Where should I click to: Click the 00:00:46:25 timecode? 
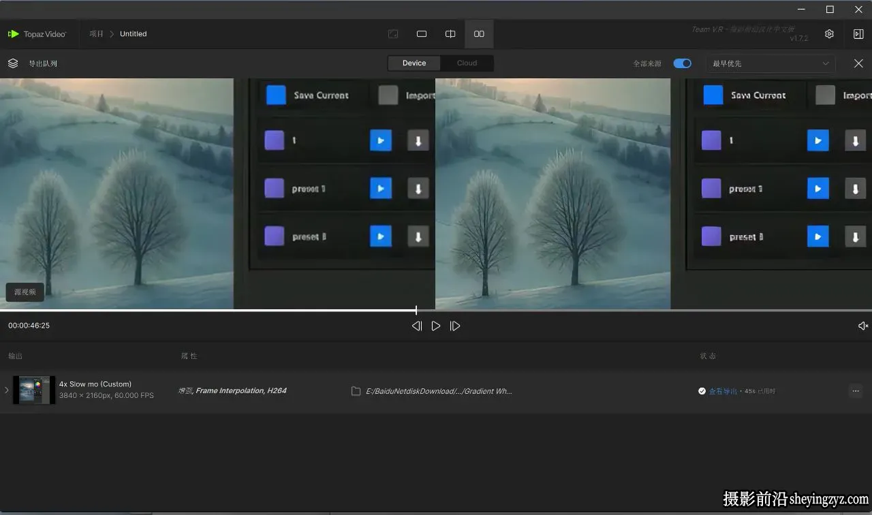tap(29, 326)
